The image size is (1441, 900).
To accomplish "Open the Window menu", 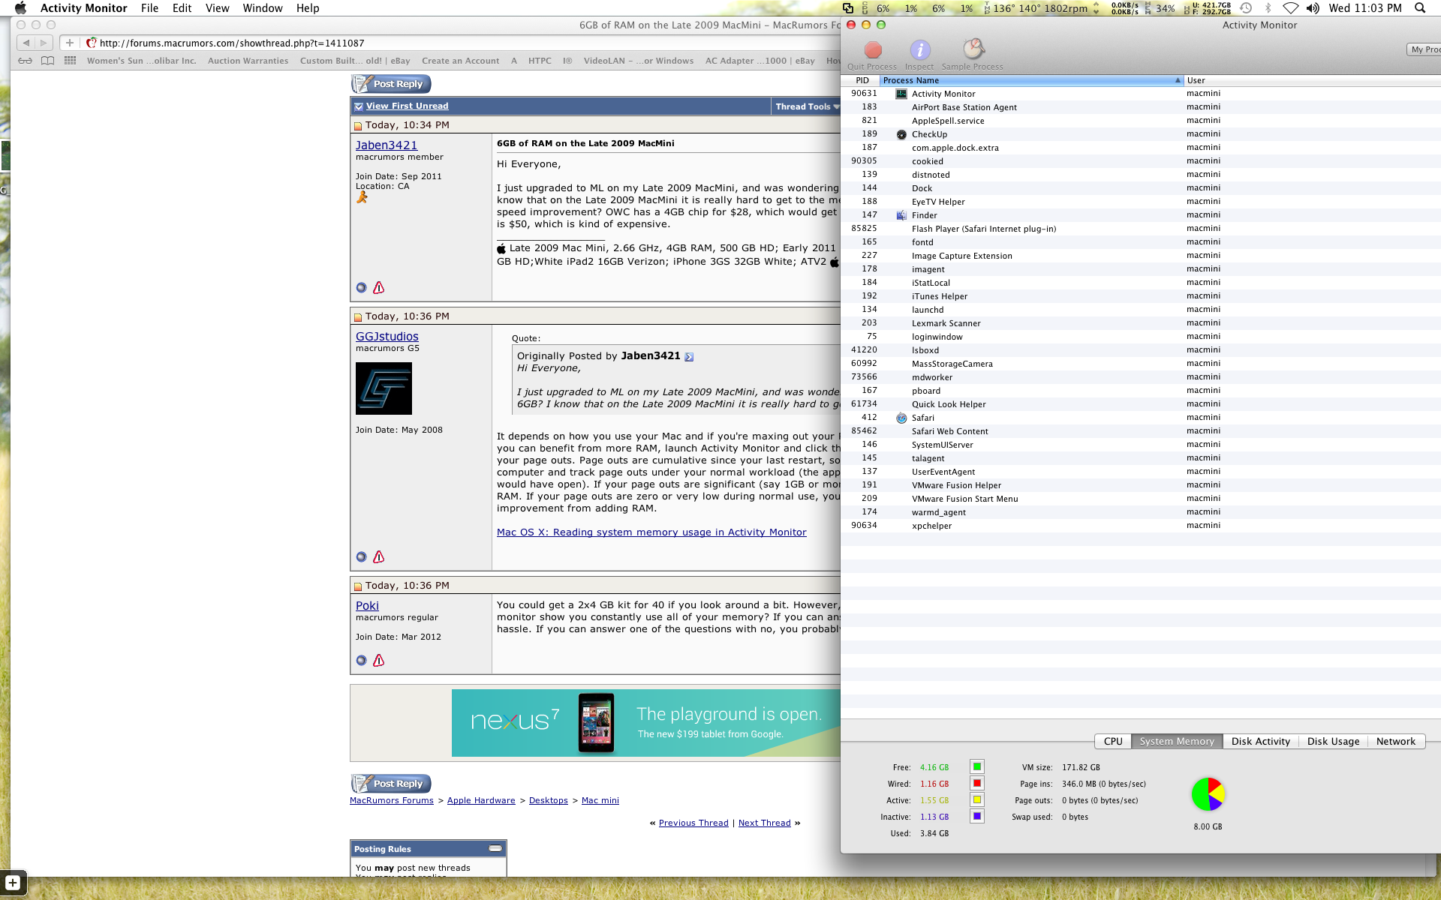I will (263, 8).
